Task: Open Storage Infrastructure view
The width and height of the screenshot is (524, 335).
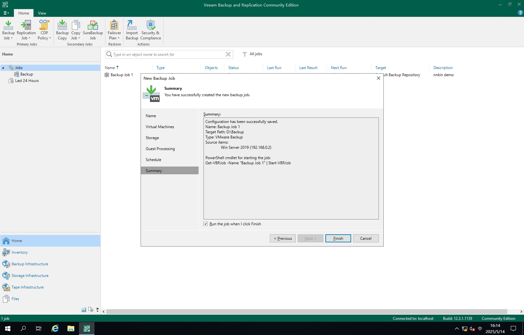Action: pyautogui.click(x=30, y=276)
